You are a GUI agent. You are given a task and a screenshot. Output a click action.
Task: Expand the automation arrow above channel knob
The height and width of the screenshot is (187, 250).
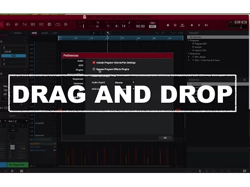tap(13, 130)
